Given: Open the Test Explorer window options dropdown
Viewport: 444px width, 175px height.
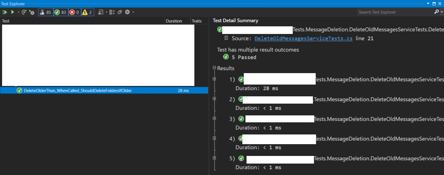Looking at the screenshot, I should tap(428, 3).
